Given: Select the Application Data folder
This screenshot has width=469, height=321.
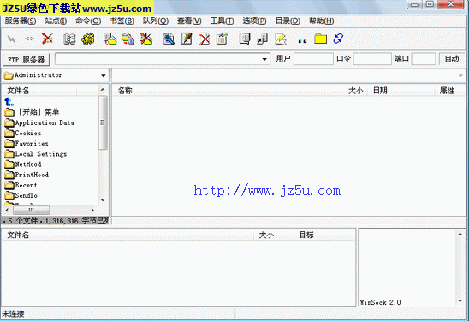Looking at the screenshot, I should coord(39,122).
